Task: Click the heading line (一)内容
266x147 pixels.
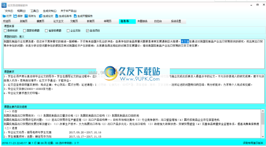Action: tap(10, 111)
